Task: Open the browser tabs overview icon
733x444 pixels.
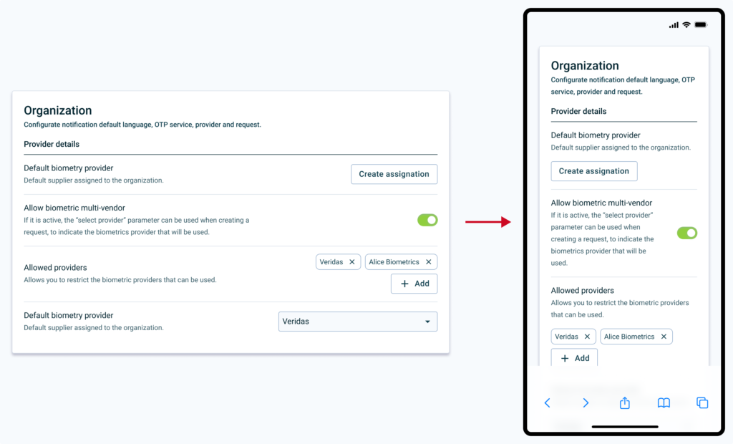Action: 702,403
